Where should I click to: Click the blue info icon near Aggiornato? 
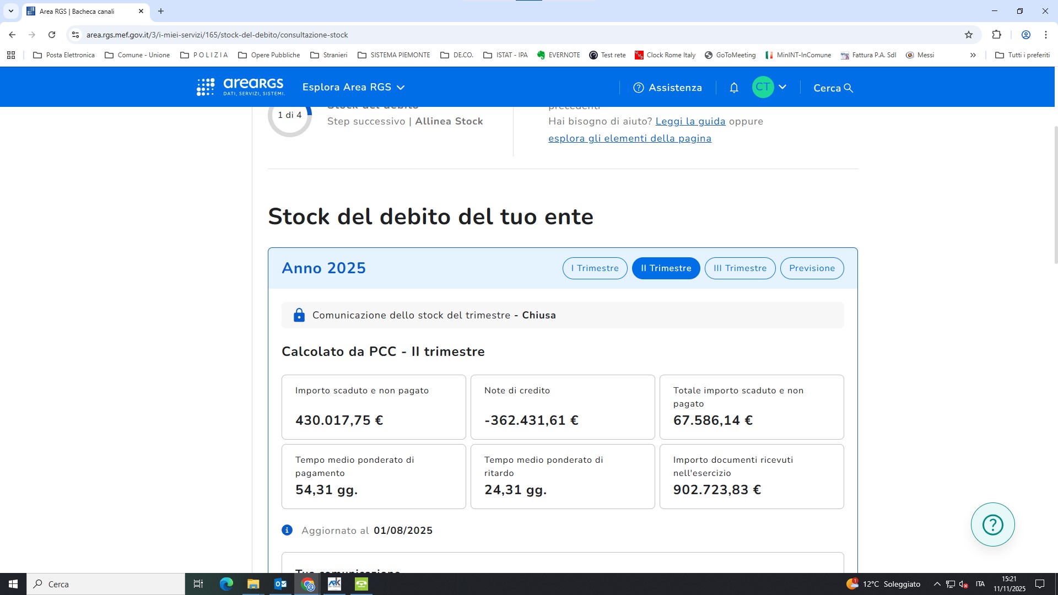pyautogui.click(x=287, y=530)
